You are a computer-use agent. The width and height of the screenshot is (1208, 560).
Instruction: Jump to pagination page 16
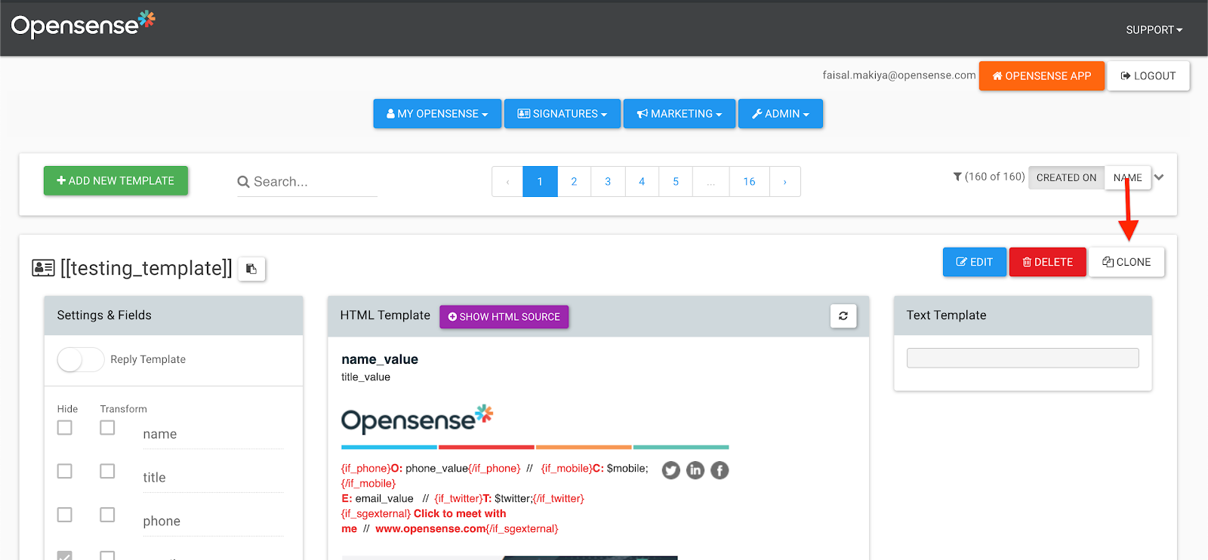pyautogui.click(x=749, y=182)
